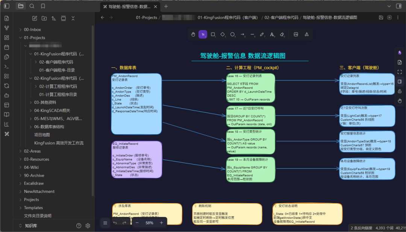Close the 驾驶舱-报警信息 tab
This screenshot has height=232, width=406.
(x=155, y=6)
